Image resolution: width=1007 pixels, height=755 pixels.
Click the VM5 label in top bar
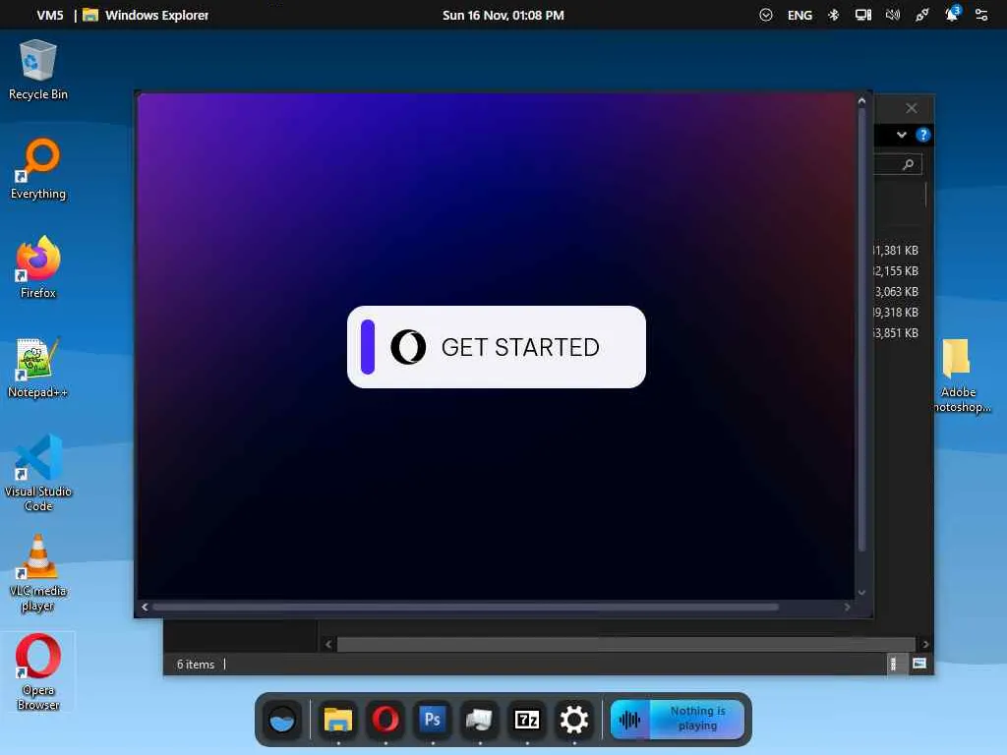[50, 15]
